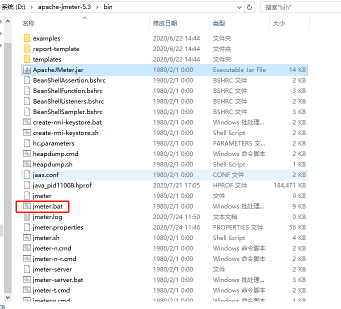
Task: Click the navigation pane scroll up arrow
Action: (x=8, y=21)
